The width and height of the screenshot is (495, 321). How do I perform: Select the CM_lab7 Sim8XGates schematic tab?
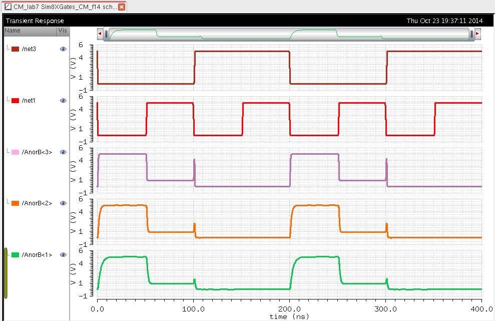click(x=63, y=7)
